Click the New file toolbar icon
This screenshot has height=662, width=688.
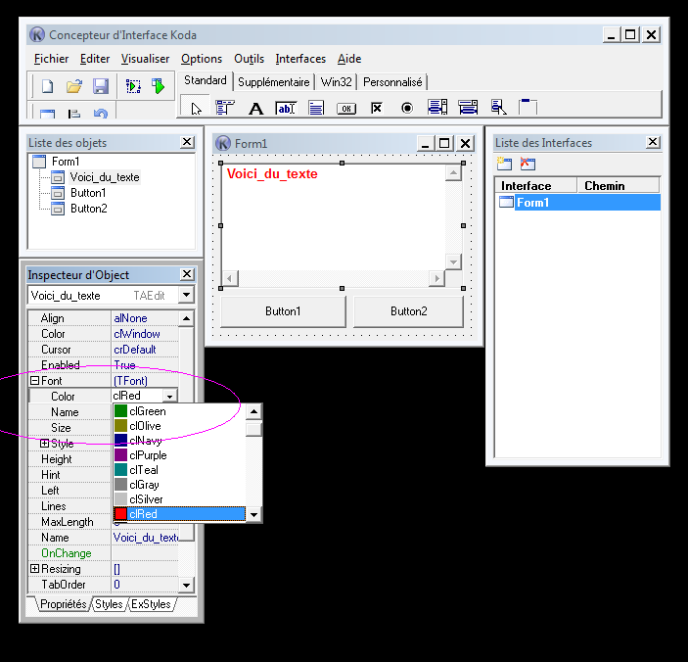tap(46, 87)
